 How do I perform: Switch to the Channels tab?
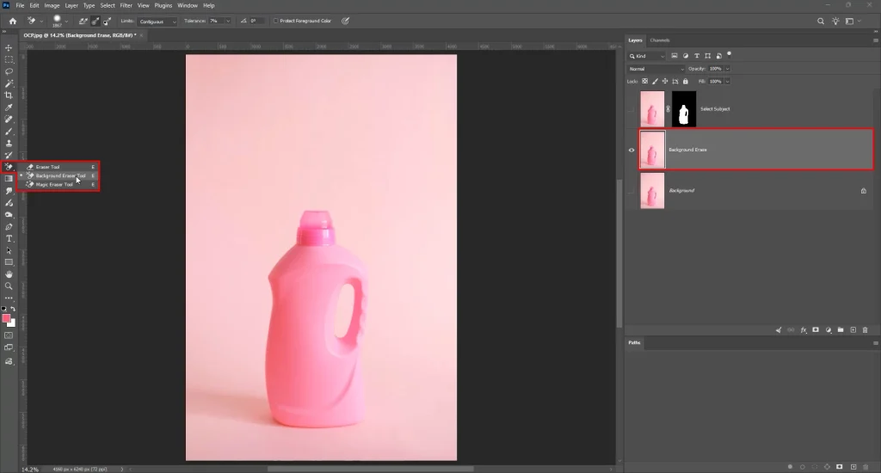coord(660,40)
